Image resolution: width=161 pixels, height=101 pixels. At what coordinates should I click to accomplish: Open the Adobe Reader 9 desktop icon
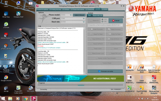pyautogui.click(x=6, y=36)
